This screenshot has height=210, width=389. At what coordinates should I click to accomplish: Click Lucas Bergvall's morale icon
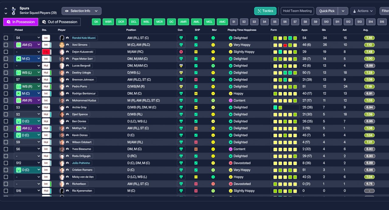213,66
